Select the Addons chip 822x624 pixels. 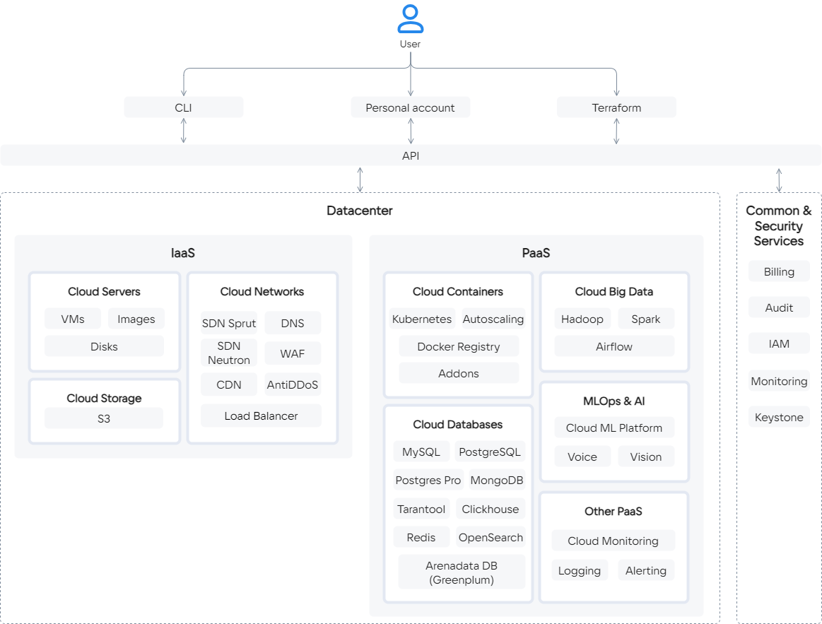(x=459, y=373)
